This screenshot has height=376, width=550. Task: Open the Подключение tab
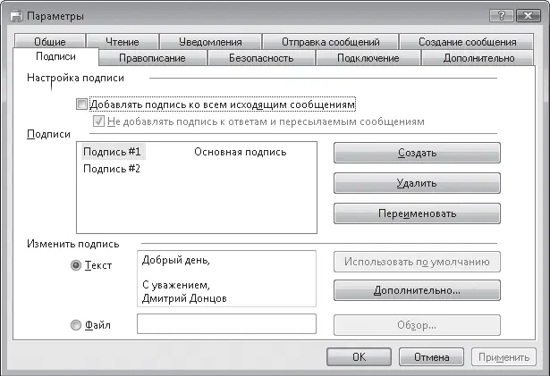tap(368, 58)
